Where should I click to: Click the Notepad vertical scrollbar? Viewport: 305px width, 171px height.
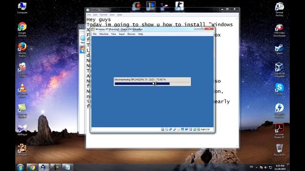click(x=237, y=82)
